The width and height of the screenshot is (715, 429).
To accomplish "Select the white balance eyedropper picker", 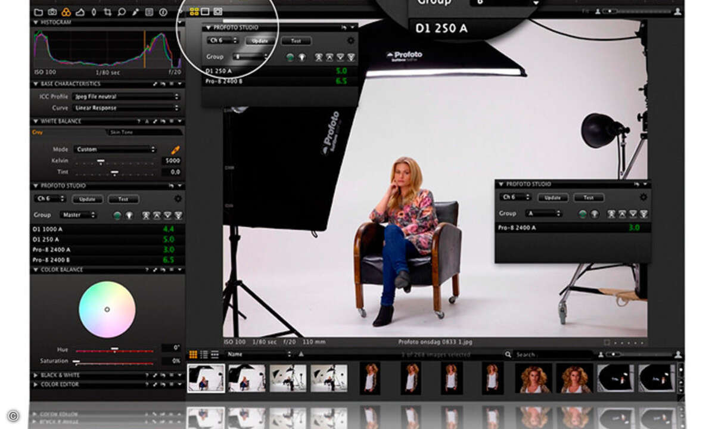I will 175,150.
